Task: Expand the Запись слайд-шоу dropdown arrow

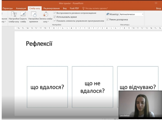Action: pos(48,22)
